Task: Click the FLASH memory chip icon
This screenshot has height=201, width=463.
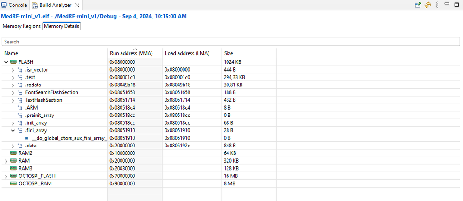Action: click(13, 62)
